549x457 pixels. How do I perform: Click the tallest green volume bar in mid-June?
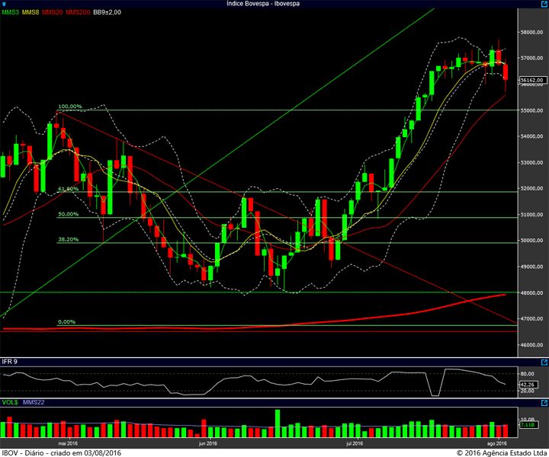point(278,423)
